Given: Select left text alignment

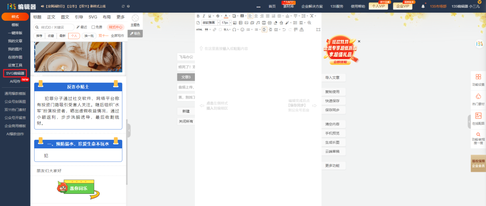Looking at the screenshot, I should point(250,16).
